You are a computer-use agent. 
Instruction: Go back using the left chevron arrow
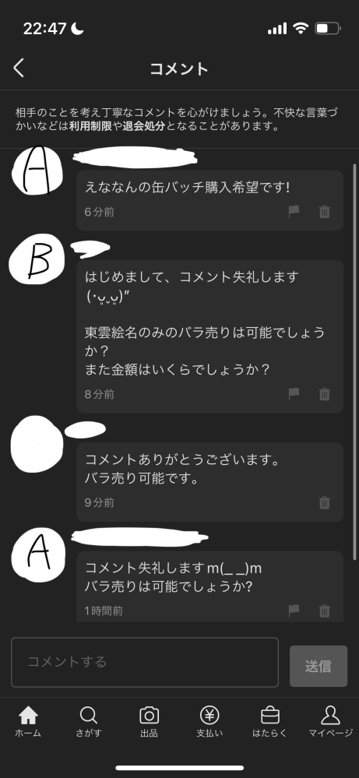point(19,68)
